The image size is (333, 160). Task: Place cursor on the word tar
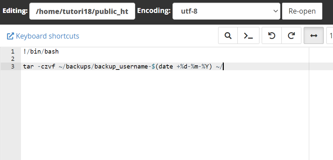click(x=28, y=67)
